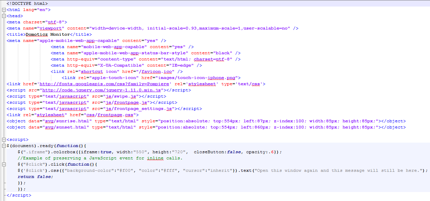
Task: Click the meta charset="utf-8" line
Action: [x=37, y=22]
